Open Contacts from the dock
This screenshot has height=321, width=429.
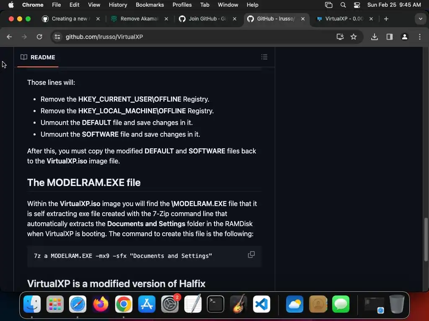pos(318,304)
